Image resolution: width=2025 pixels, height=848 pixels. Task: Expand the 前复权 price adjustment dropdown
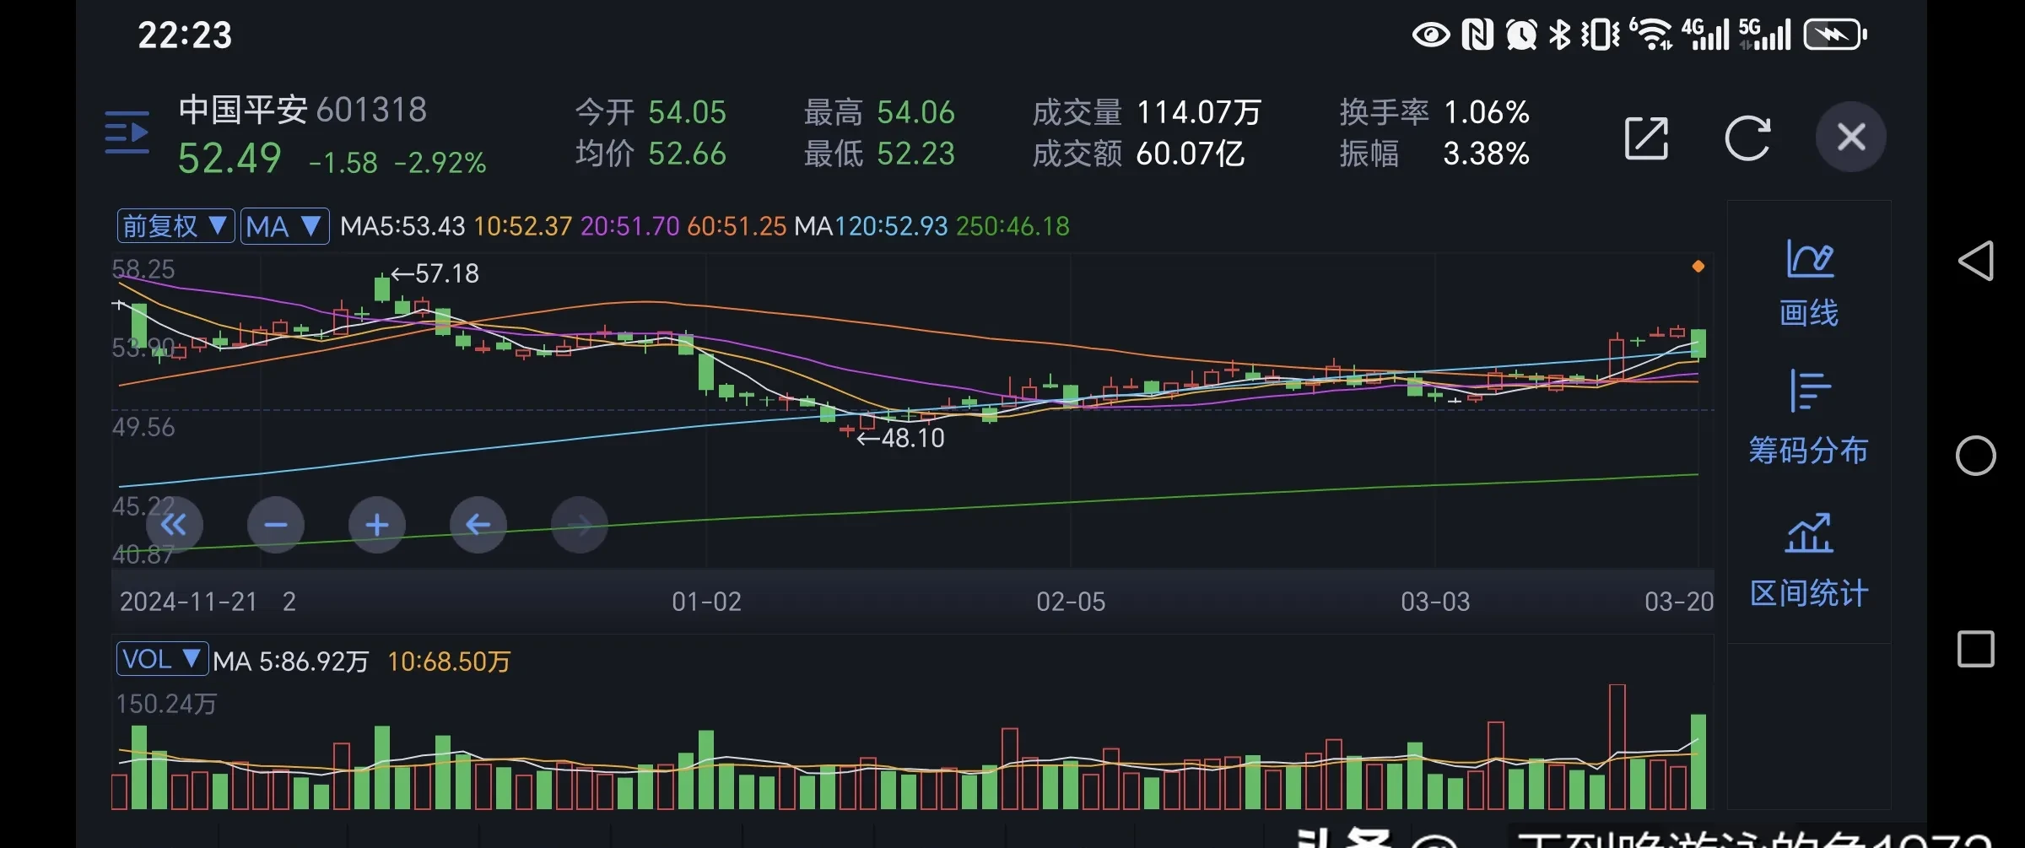pos(175,226)
